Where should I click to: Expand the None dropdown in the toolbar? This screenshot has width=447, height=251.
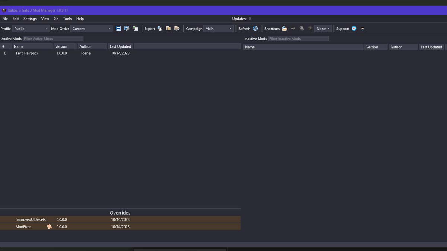pos(323,29)
